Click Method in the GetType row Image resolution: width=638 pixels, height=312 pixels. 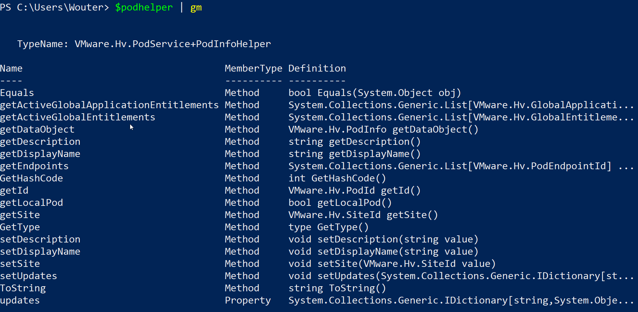[x=242, y=227]
